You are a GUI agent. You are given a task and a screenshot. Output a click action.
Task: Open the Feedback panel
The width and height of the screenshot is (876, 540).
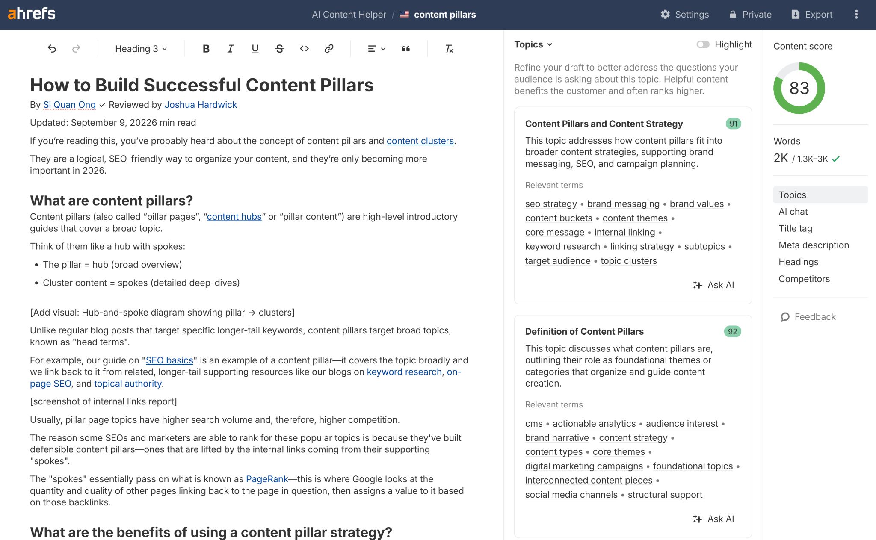(x=808, y=317)
